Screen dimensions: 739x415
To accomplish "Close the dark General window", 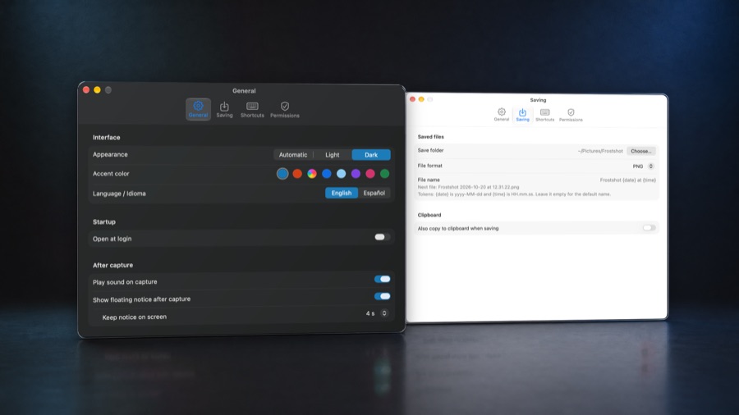I will coord(86,90).
